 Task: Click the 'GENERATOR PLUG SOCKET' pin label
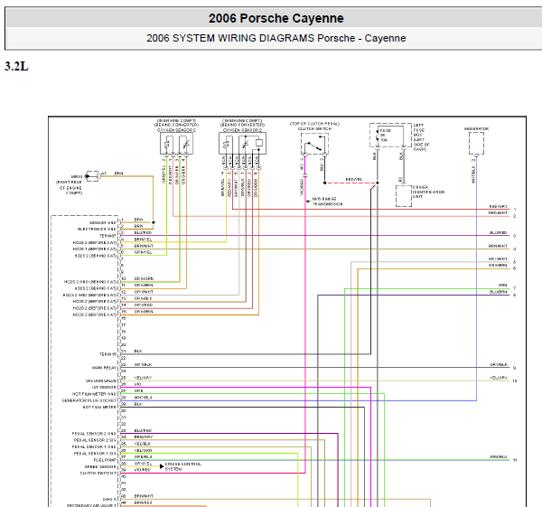[89, 400]
